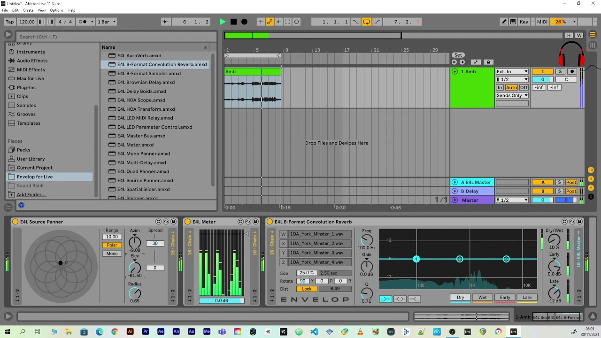Open Sends Only output dropdown
Viewport: 601px width, 338px height.
tap(512, 95)
